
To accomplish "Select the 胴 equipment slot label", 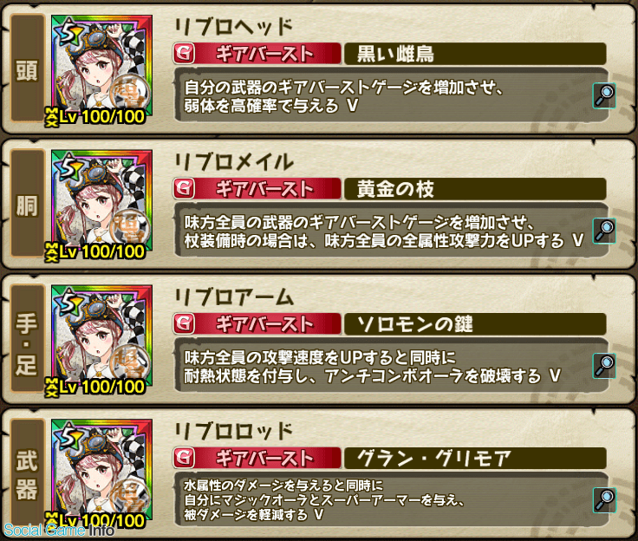I will [x=27, y=203].
